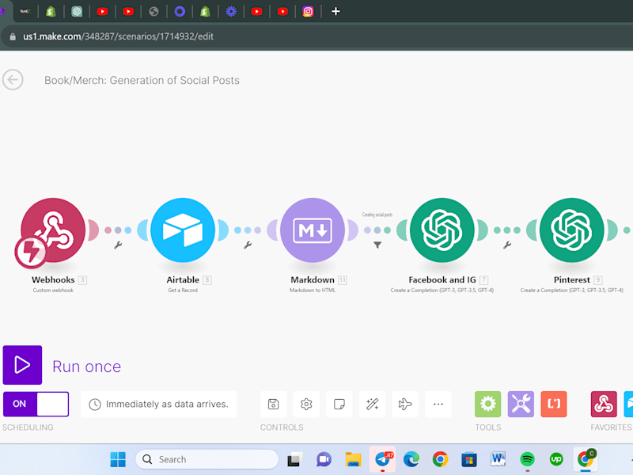Open the green Flow control tool

487,404
